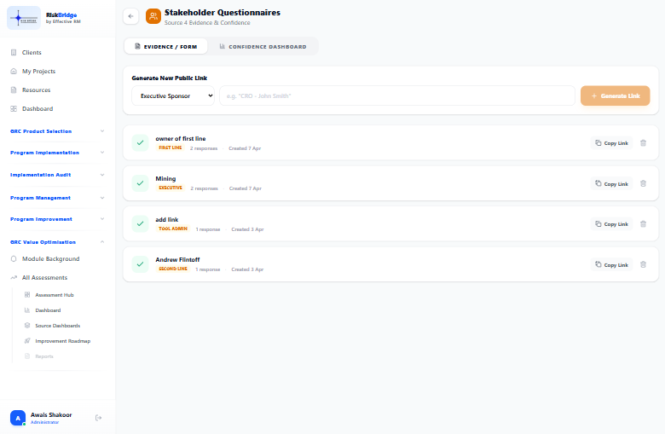
Task: Select the Evidence / Form tab
Action: pos(166,47)
